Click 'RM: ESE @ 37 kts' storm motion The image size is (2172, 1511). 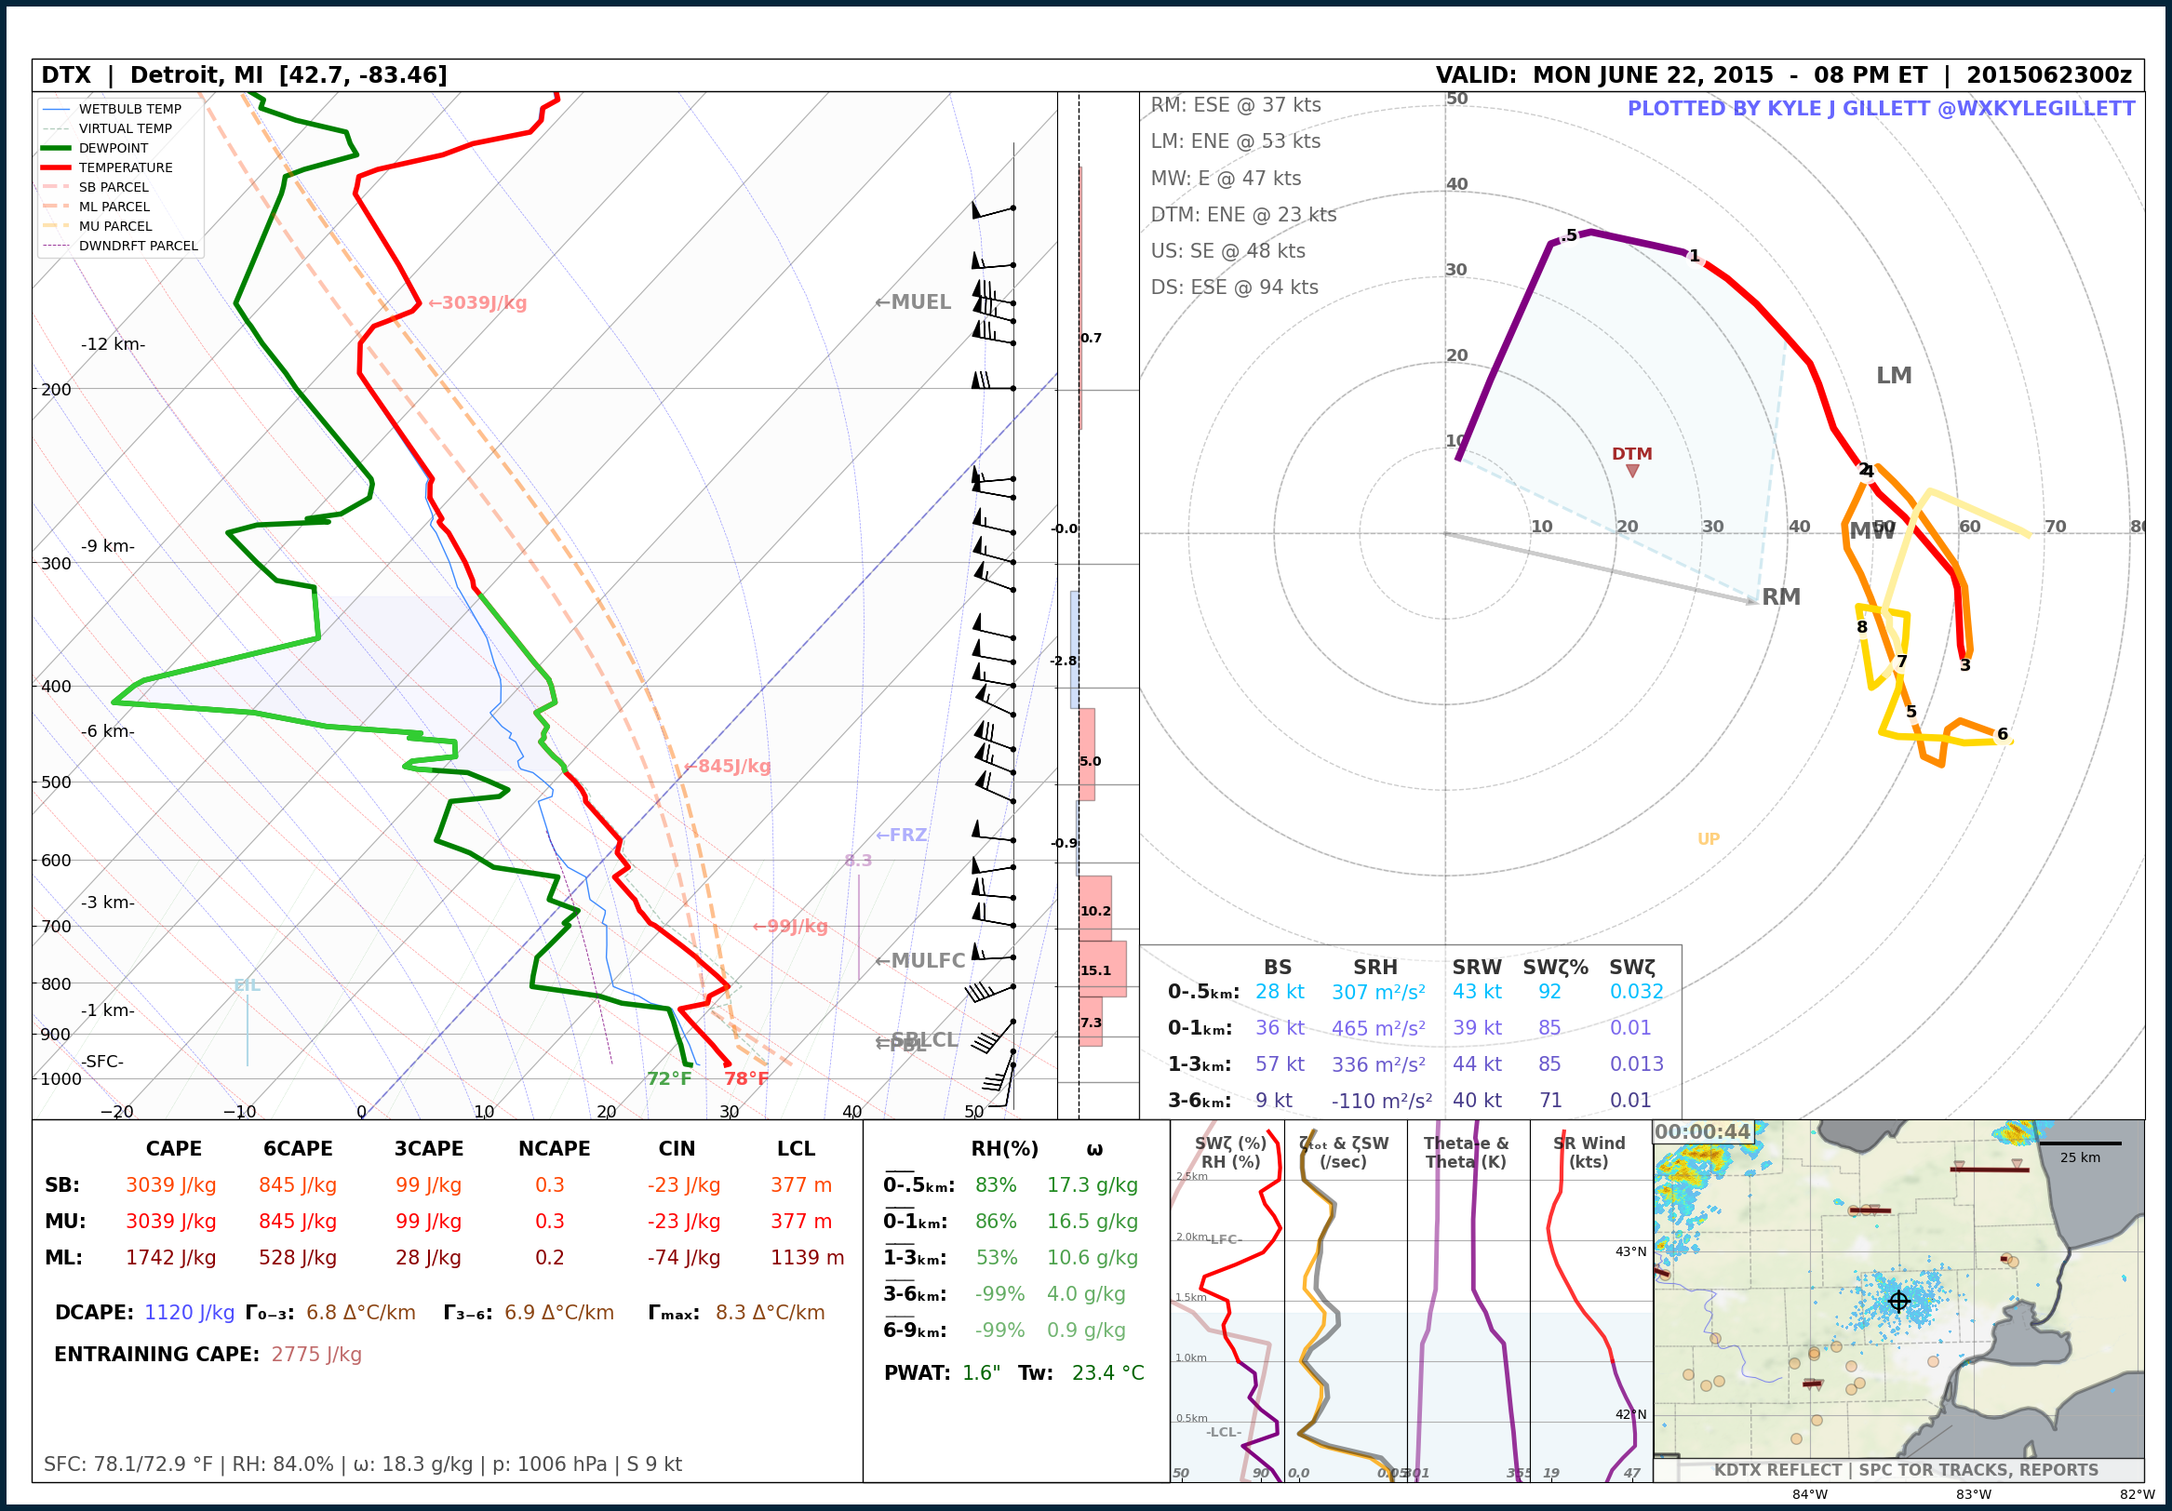1236,105
